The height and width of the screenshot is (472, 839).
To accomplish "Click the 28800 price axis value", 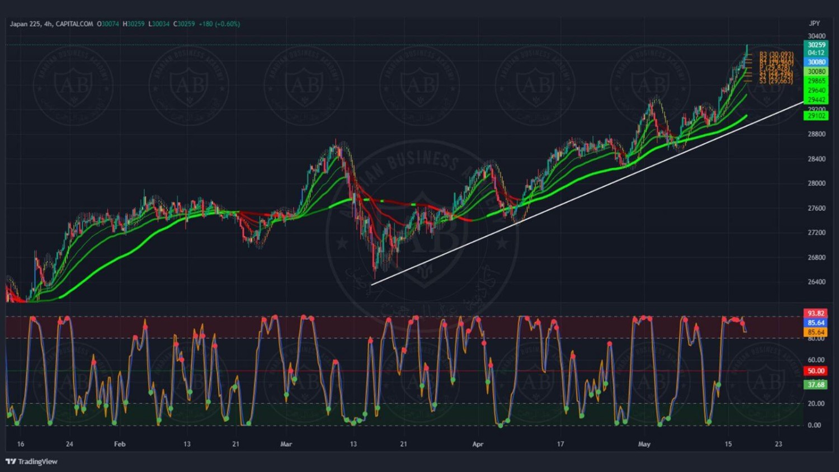I will 817,134.
